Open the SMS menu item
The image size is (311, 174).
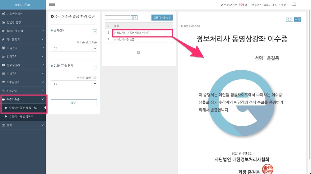(x=23, y=125)
